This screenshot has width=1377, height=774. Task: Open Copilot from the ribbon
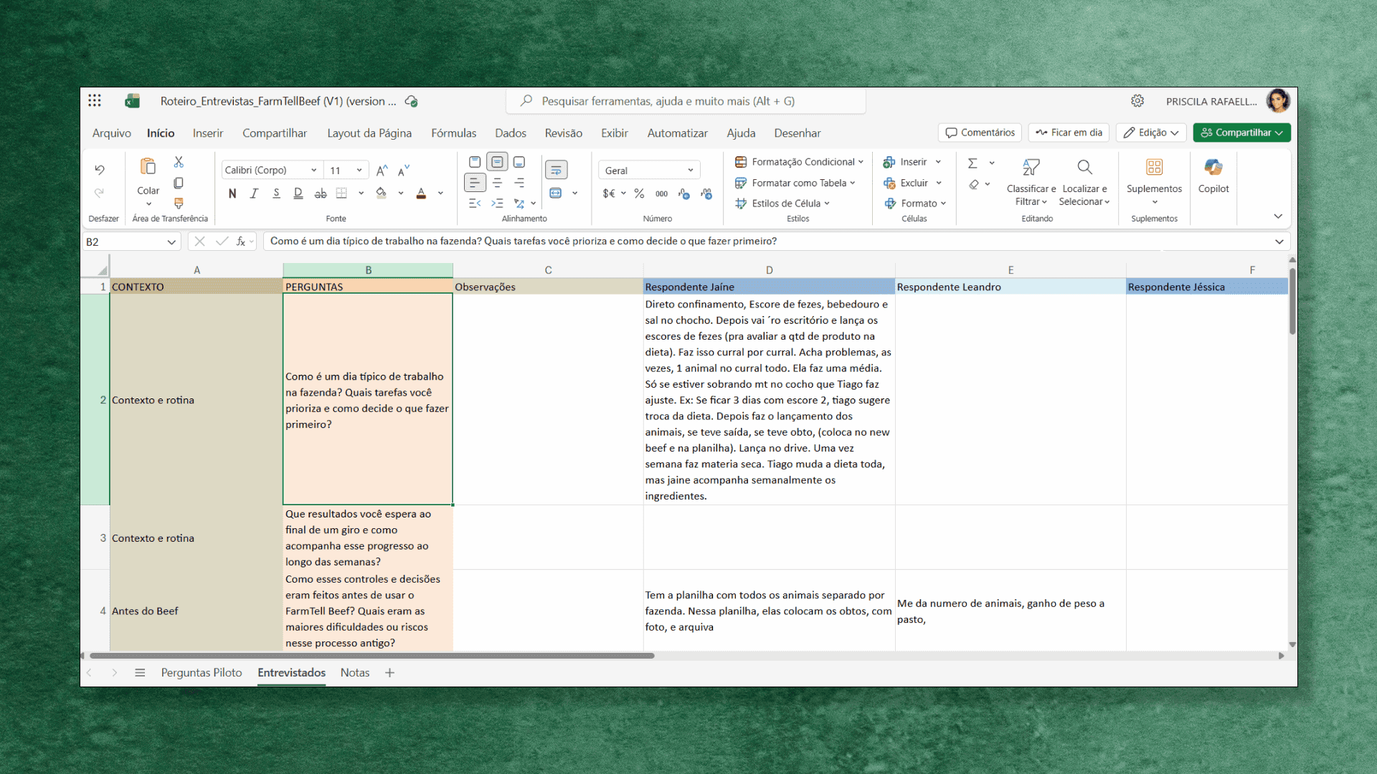[1213, 176]
